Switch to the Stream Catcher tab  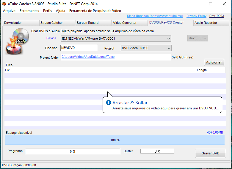(57, 23)
